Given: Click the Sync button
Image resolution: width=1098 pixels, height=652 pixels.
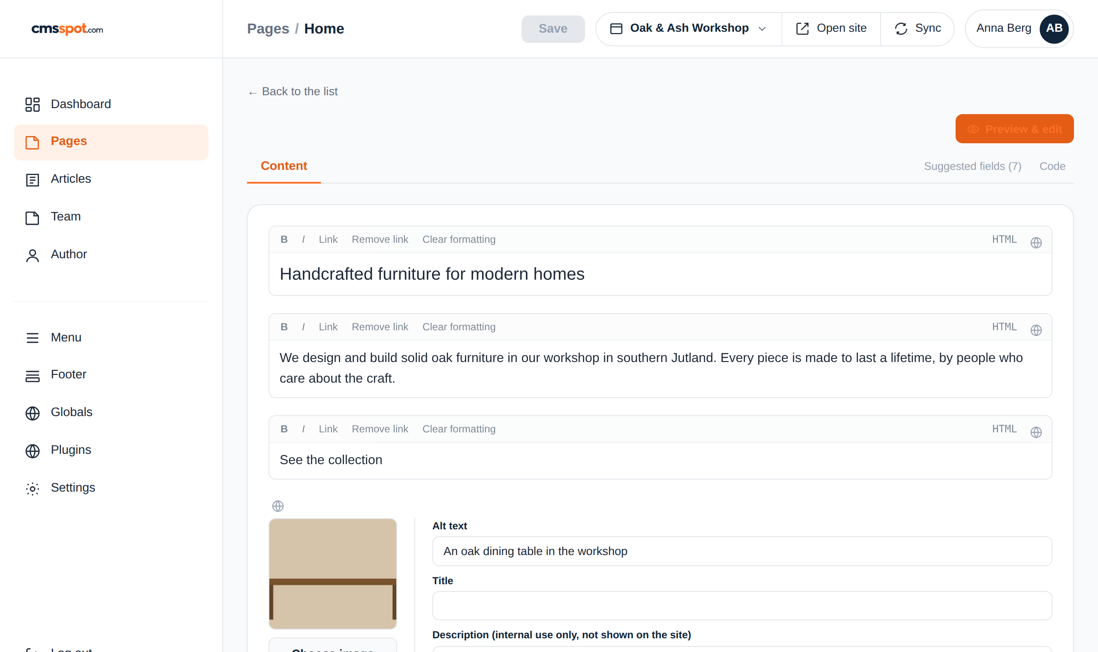Looking at the screenshot, I should (917, 29).
